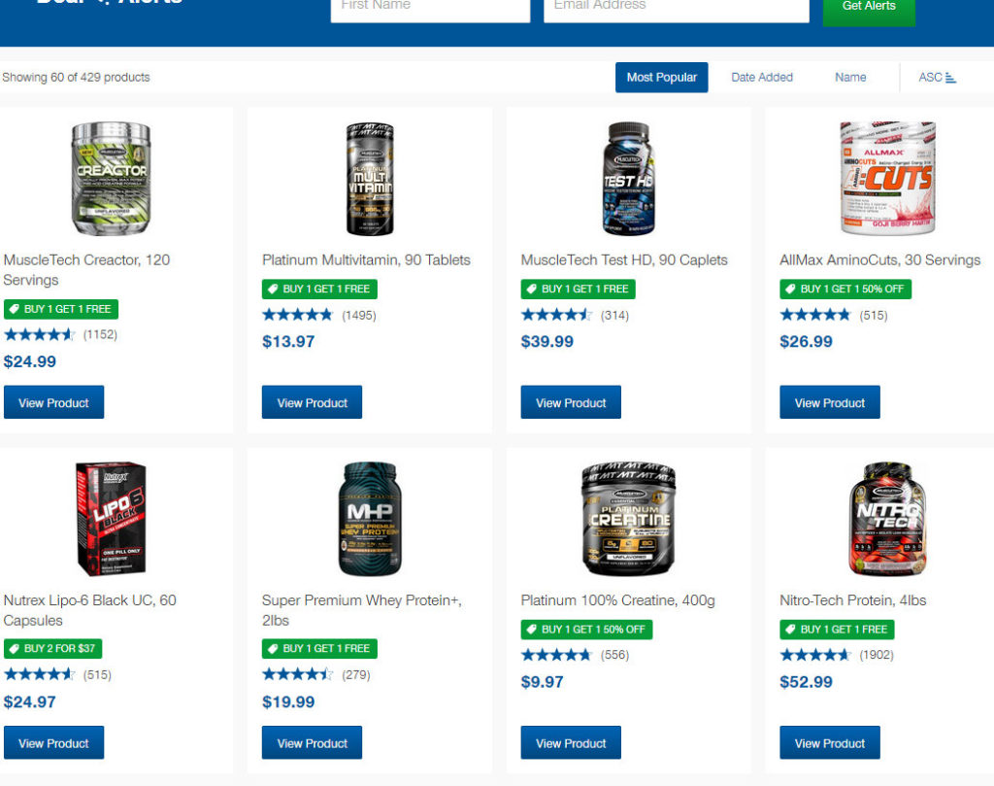The height and width of the screenshot is (786, 994).
Task: Open Platinum Multivitamin, 90 Tablets title
Action: pos(366,260)
